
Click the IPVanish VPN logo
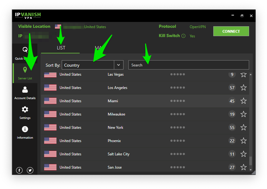click(x=28, y=15)
